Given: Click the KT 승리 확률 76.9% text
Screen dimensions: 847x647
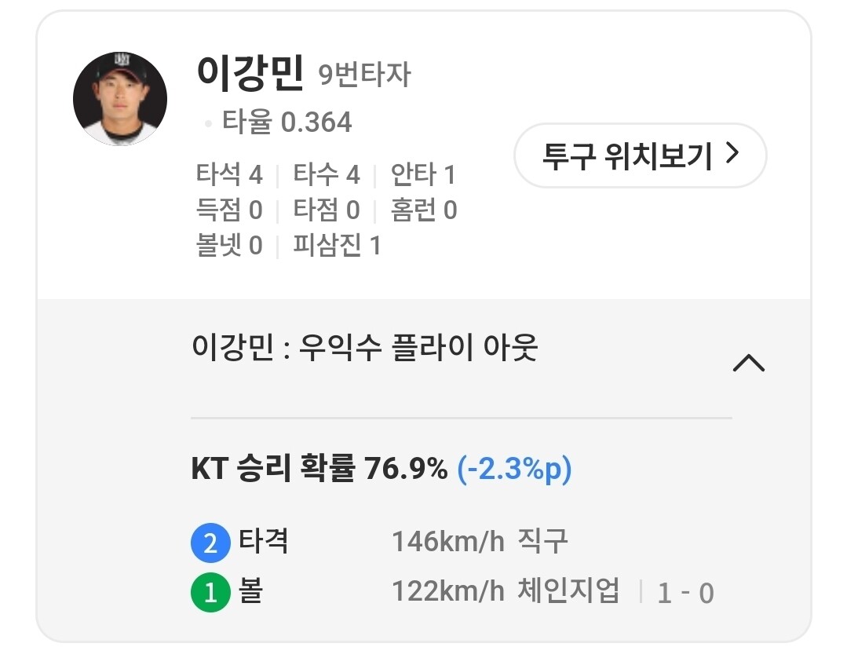Looking at the screenshot, I should (x=319, y=470).
